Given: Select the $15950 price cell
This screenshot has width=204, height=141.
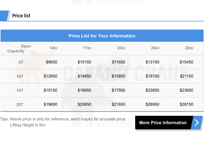Looking at the screenshot, I should point(119,76).
